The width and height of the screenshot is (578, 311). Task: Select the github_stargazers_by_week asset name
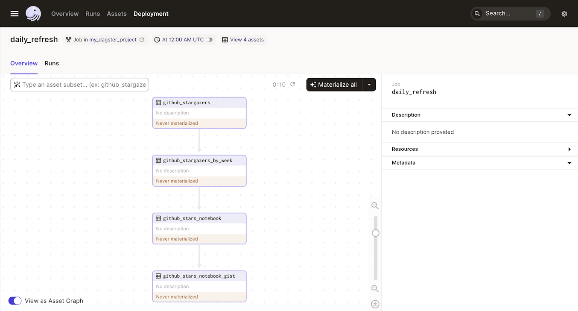pyautogui.click(x=198, y=160)
